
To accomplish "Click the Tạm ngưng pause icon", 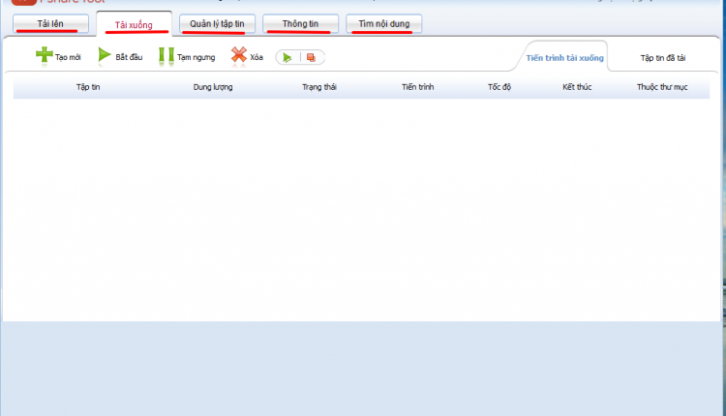I will pos(166,56).
